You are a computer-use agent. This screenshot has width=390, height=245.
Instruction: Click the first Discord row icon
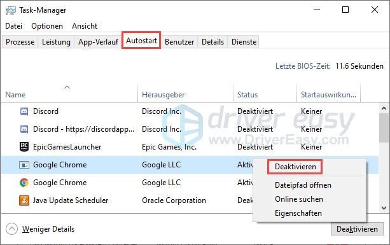point(24,111)
